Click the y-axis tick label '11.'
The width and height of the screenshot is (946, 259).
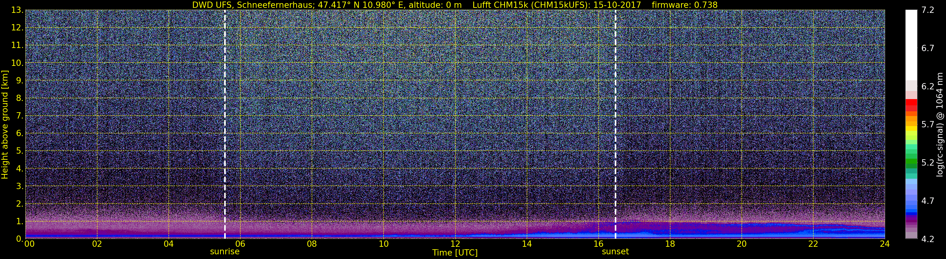tap(17, 45)
